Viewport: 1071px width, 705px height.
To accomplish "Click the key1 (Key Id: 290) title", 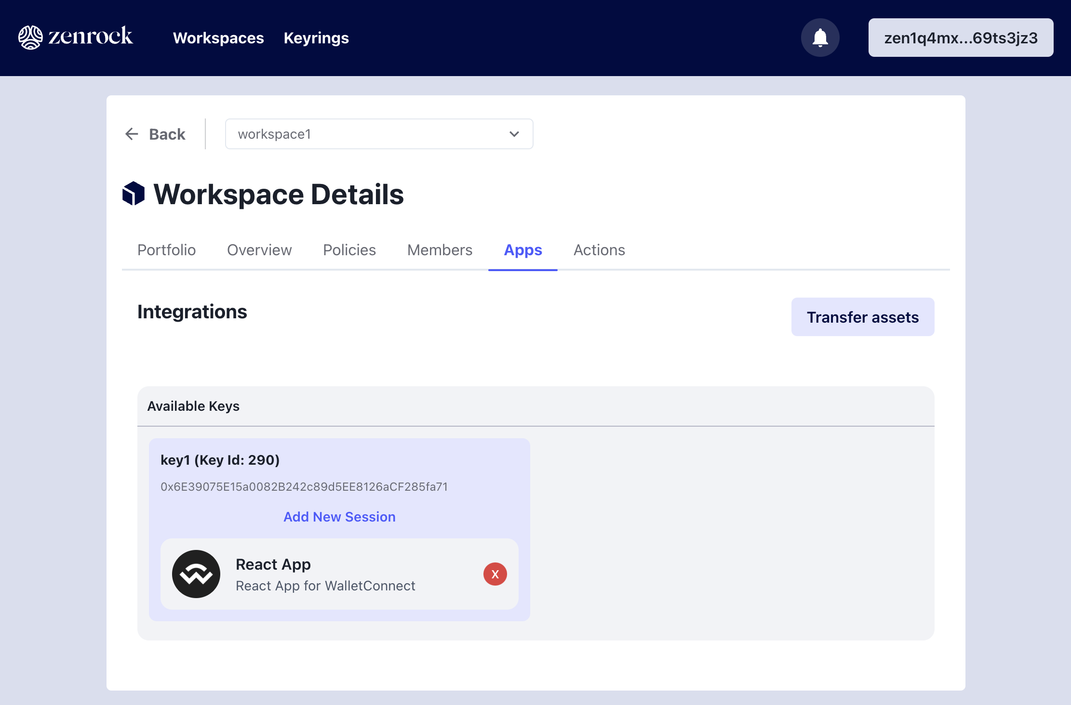I will point(220,460).
